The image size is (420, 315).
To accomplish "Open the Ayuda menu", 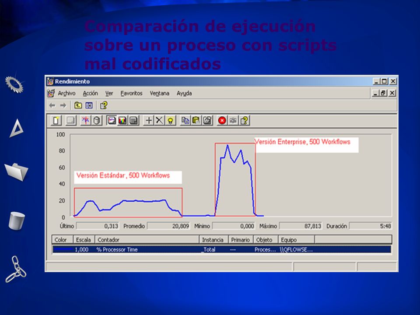I will coord(184,93).
